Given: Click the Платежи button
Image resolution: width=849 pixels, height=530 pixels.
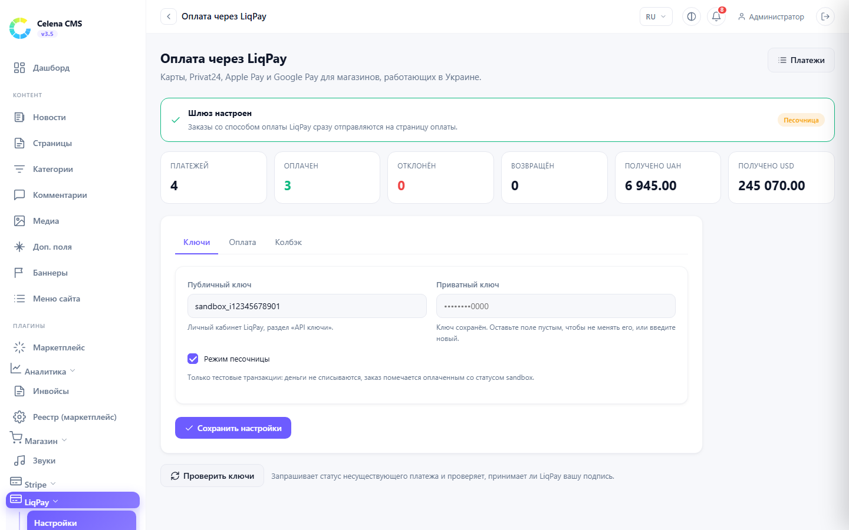Looking at the screenshot, I should (801, 60).
